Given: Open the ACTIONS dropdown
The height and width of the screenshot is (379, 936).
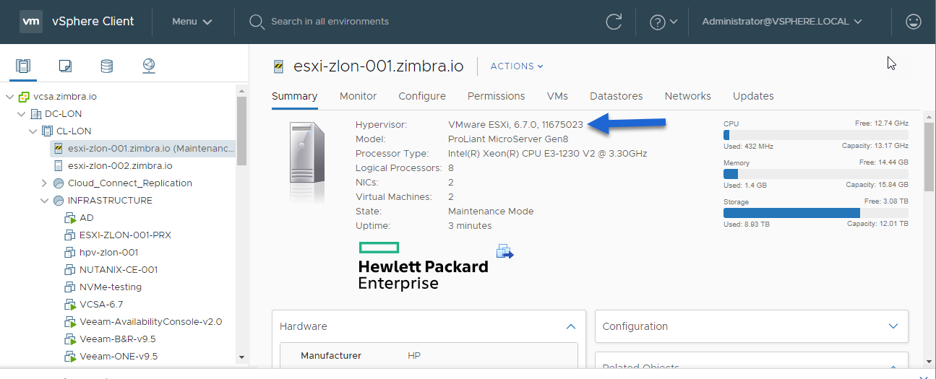Looking at the screenshot, I should tap(517, 66).
